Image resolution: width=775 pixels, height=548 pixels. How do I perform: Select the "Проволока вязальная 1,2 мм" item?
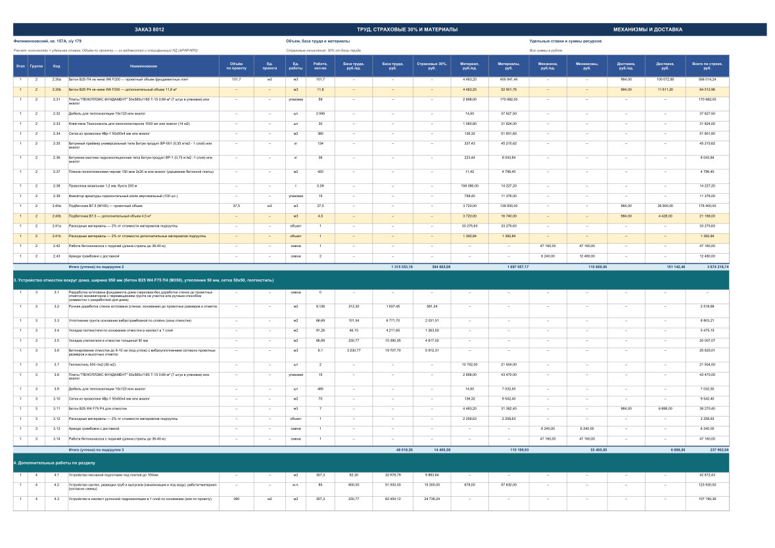point(103,187)
